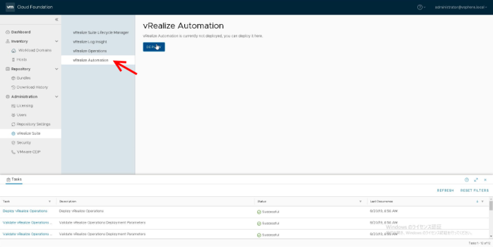Click 'Successful' status text in Deploy vRealize Operations row
This screenshot has width=493, height=247.
point(271,212)
